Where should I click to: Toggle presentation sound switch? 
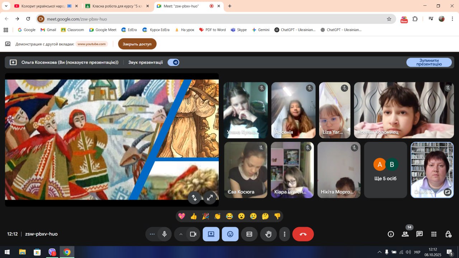pyautogui.click(x=174, y=62)
